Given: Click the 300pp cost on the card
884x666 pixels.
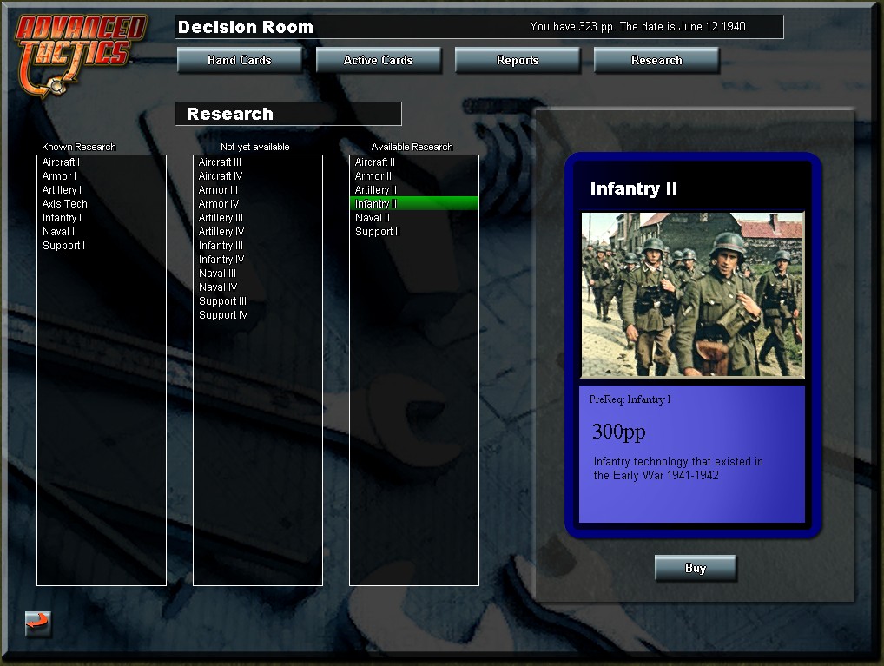Looking at the screenshot, I should 618,432.
